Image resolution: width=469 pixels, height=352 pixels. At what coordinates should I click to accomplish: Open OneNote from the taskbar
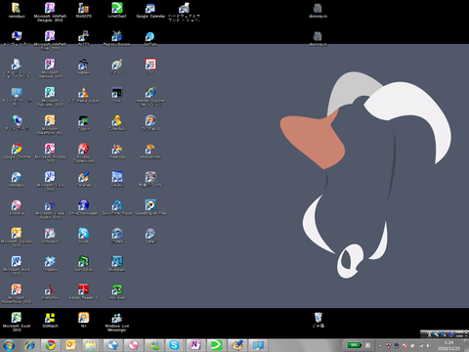point(195,345)
